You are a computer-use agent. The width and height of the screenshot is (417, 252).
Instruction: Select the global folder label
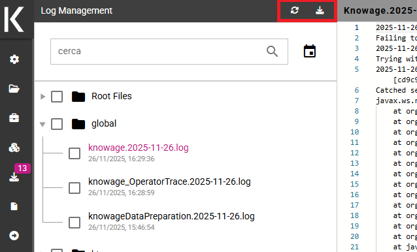coord(104,124)
